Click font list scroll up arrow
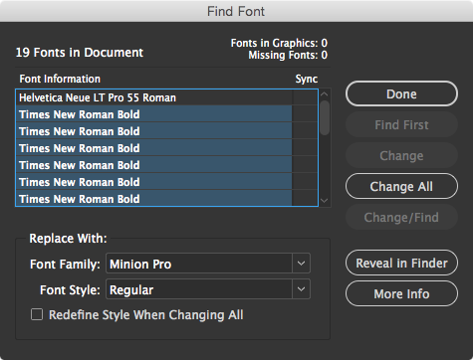This screenshot has height=360, width=473. click(x=325, y=94)
